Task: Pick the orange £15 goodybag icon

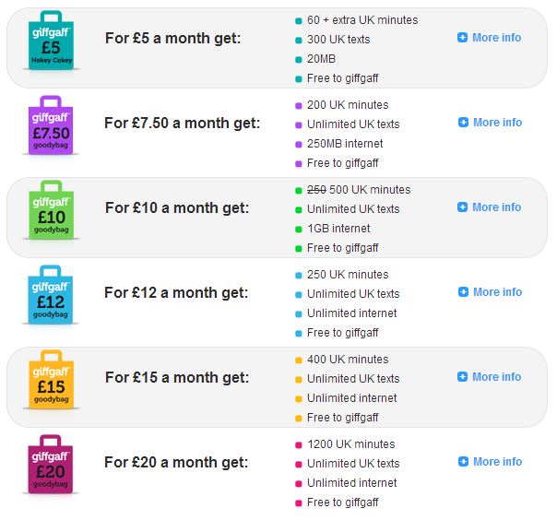Action: (51, 379)
